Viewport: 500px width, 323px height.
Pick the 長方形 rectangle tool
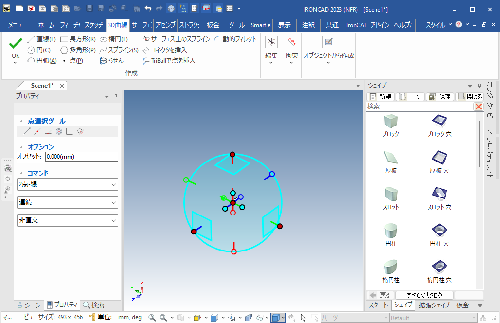click(x=78, y=39)
